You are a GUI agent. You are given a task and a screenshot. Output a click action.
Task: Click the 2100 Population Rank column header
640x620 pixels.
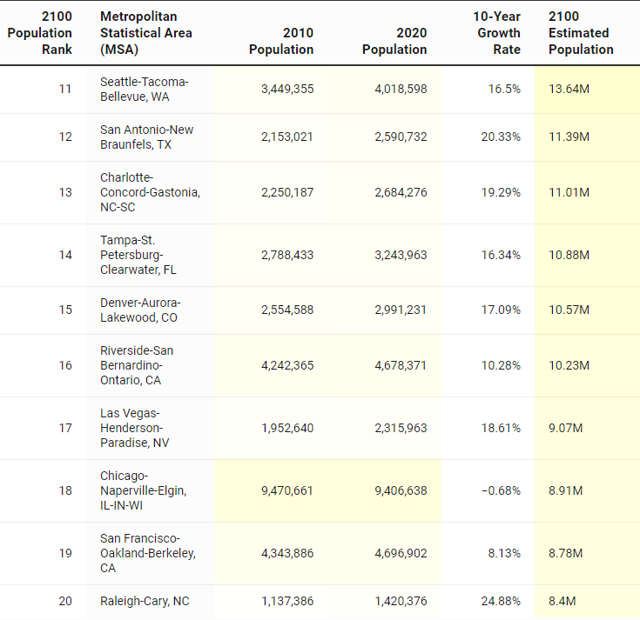click(x=42, y=33)
